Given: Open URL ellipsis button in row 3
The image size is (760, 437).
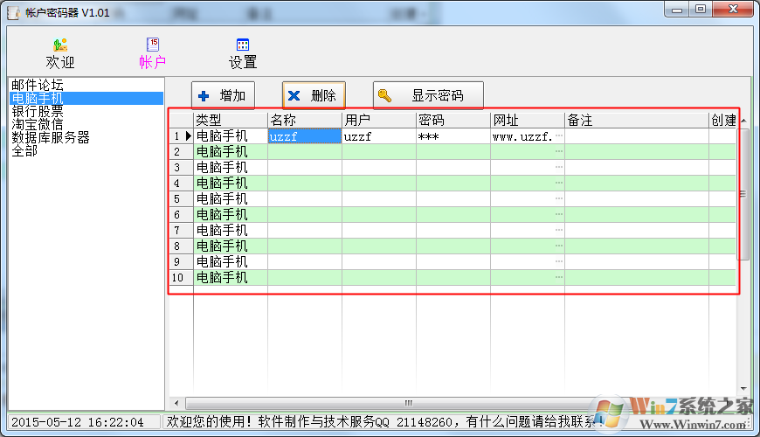Looking at the screenshot, I should 559,167.
